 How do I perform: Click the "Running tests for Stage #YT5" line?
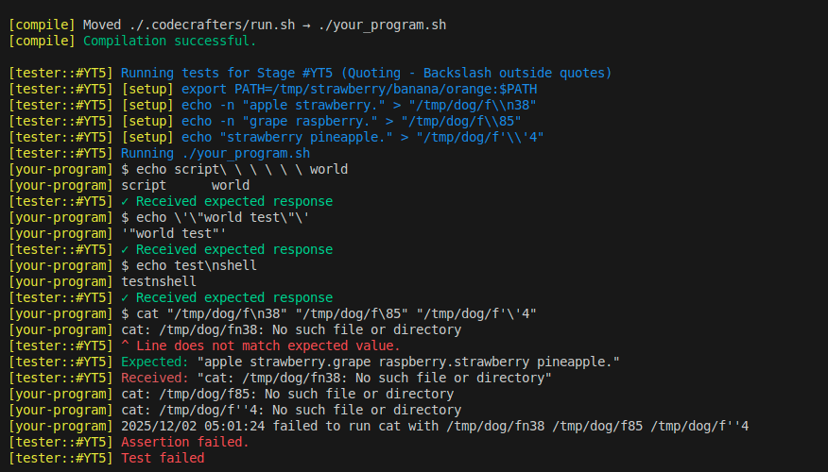click(366, 73)
